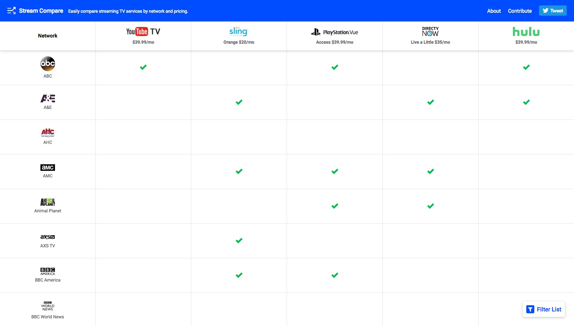574x326 pixels.
Task: Click the ABC network logo
Action: point(48,64)
